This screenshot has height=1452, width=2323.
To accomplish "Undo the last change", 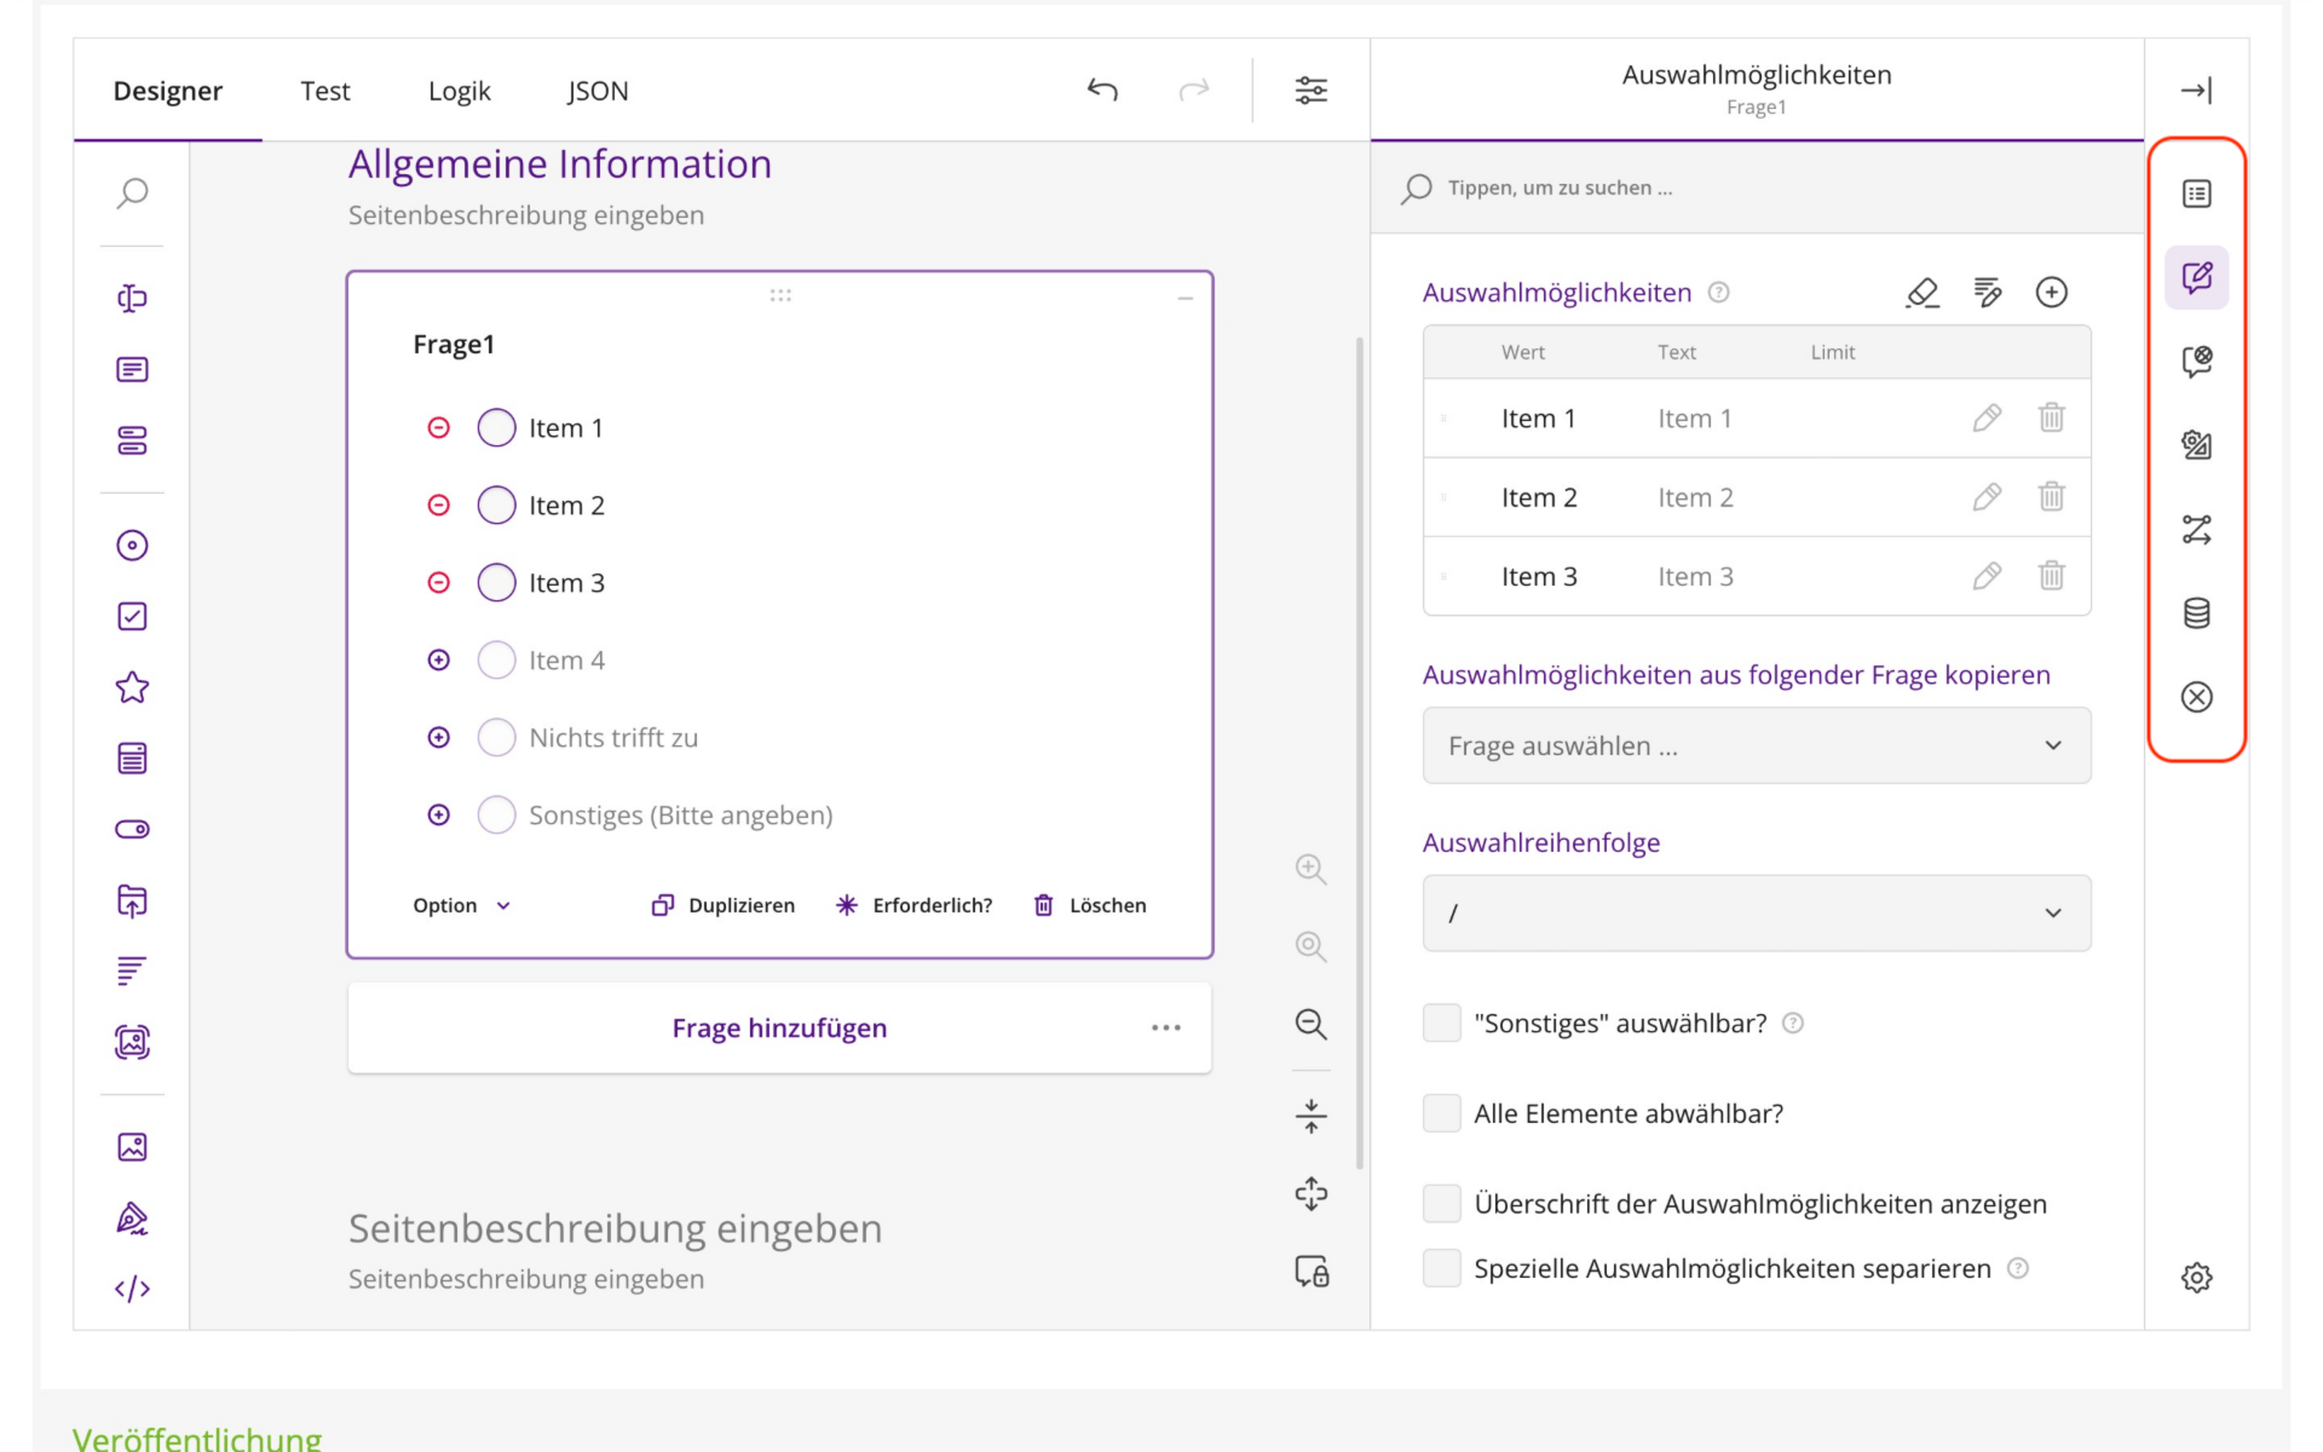I will click(1103, 90).
